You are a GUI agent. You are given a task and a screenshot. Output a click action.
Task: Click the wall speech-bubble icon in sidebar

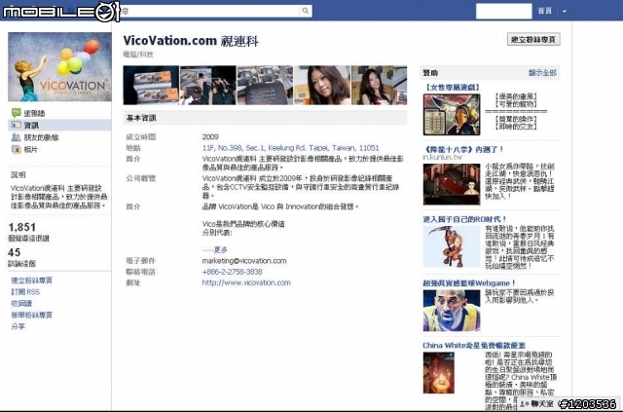(16, 113)
